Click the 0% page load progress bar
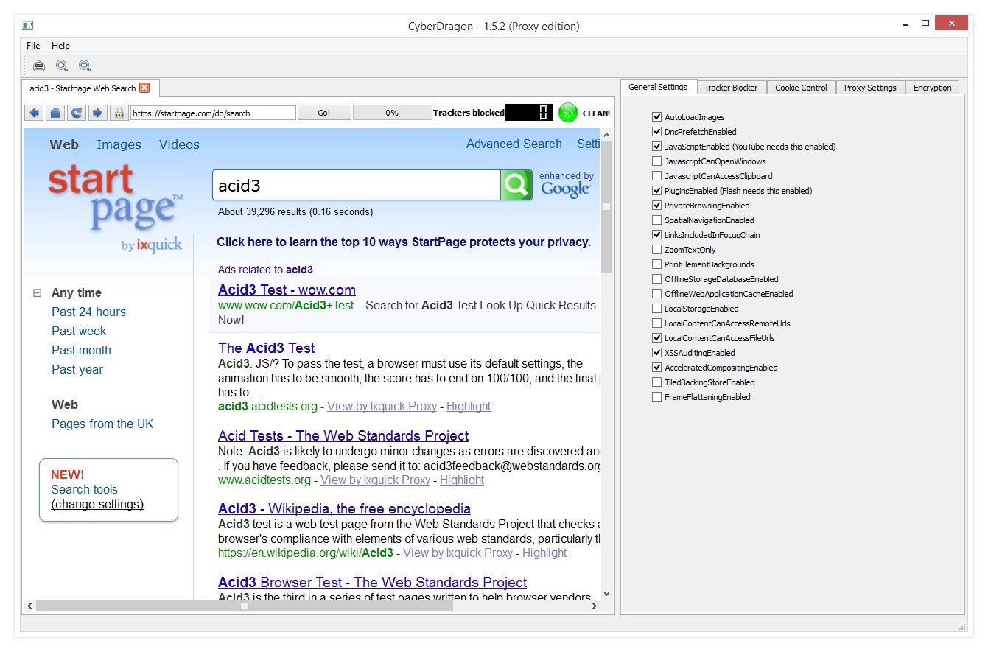 tap(392, 113)
